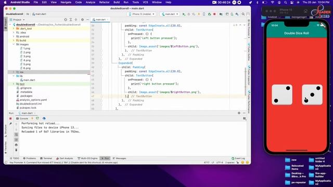Open the Flutter Outline side panel

coord(249,51)
